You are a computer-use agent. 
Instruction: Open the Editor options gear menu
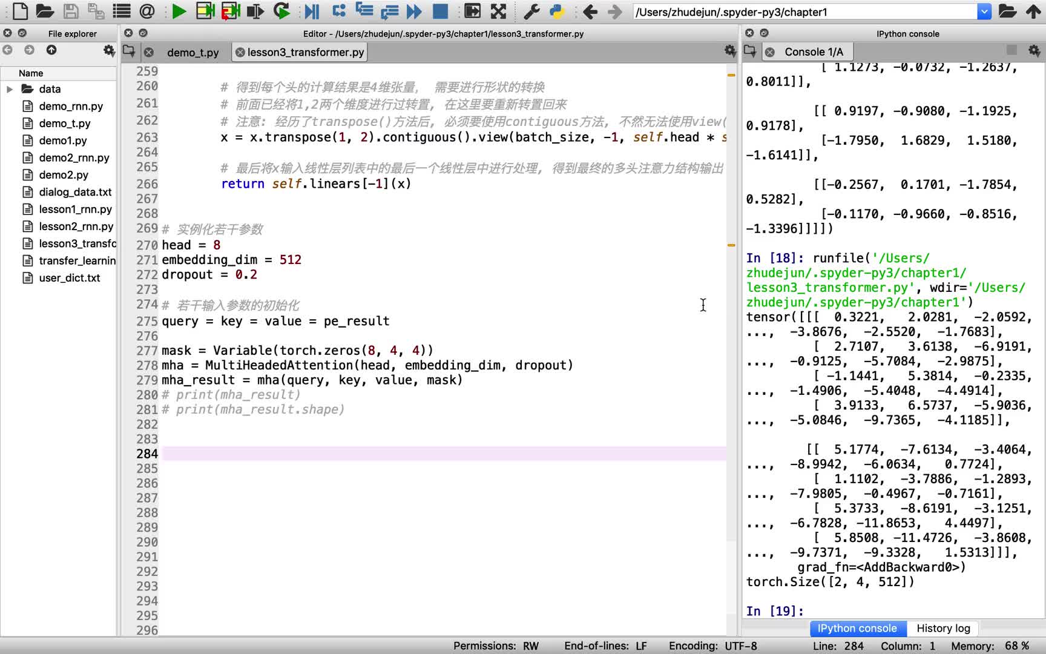(730, 51)
